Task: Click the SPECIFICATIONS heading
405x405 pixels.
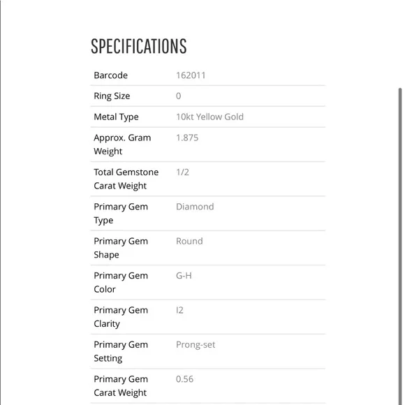Action: click(139, 46)
